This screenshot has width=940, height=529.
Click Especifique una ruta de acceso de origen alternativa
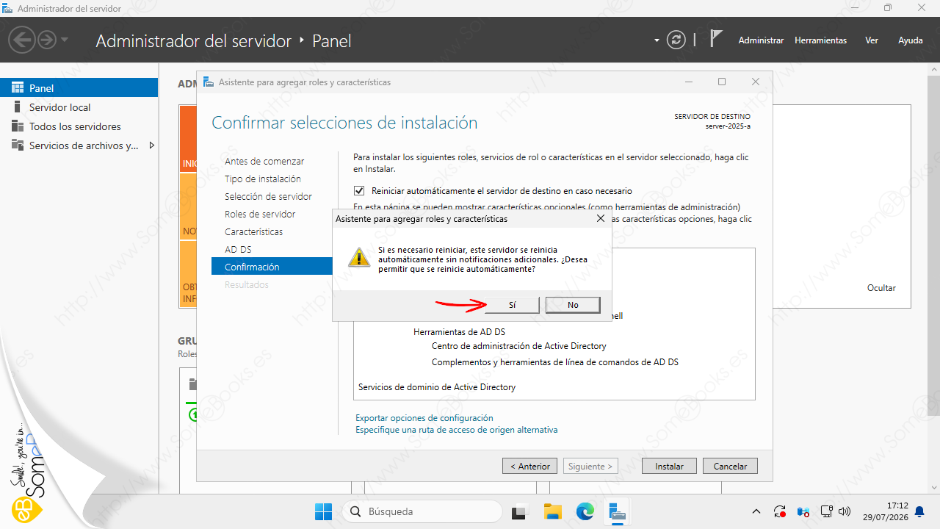(x=457, y=429)
